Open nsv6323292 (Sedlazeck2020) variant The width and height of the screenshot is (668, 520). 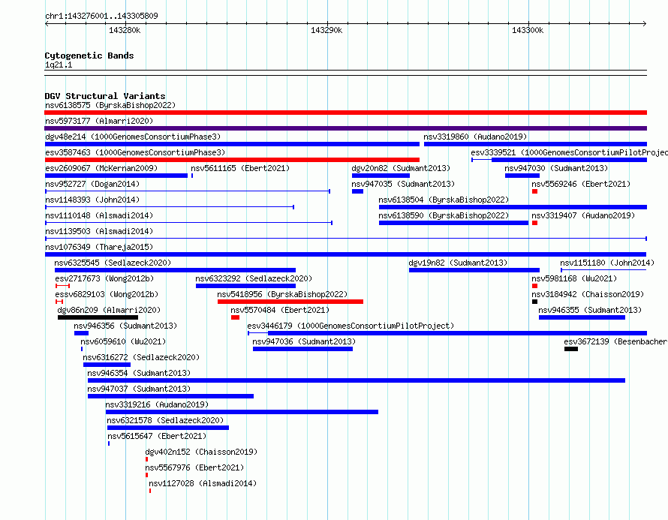coord(254,278)
